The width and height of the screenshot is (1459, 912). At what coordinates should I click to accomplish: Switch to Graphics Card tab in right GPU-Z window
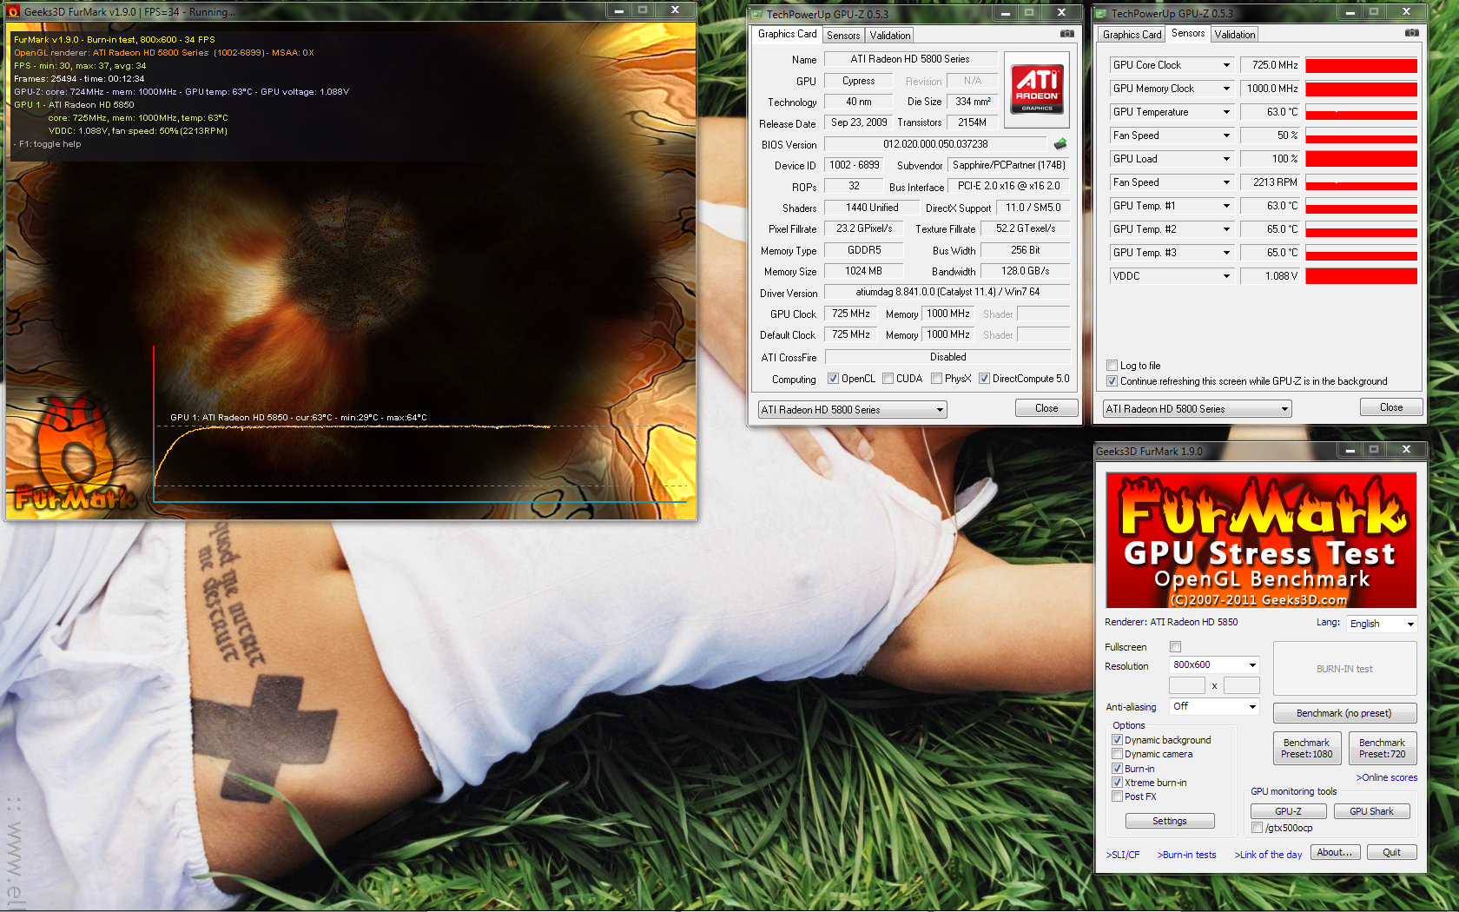(x=1132, y=35)
